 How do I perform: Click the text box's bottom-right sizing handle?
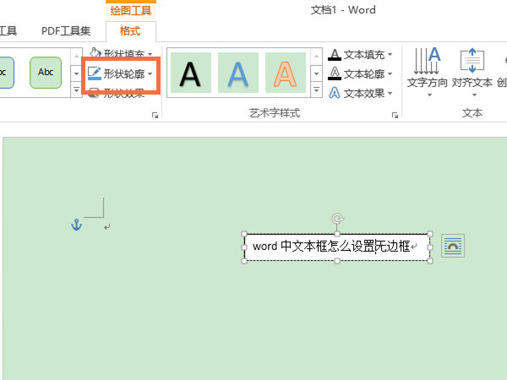click(430, 261)
